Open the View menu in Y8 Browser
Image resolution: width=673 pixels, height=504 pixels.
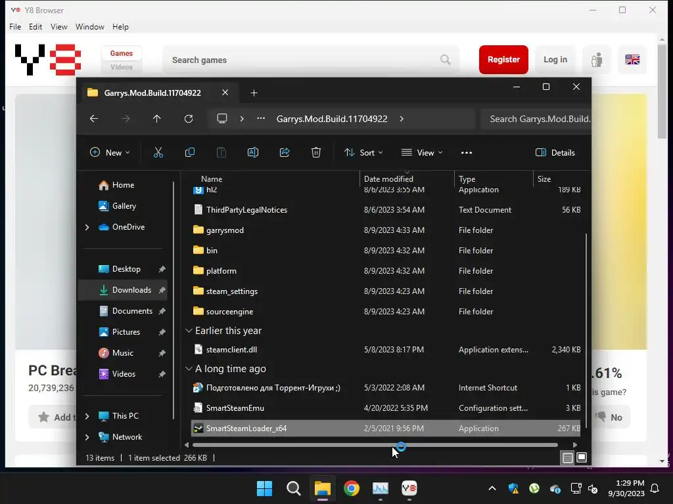pos(58,26)
